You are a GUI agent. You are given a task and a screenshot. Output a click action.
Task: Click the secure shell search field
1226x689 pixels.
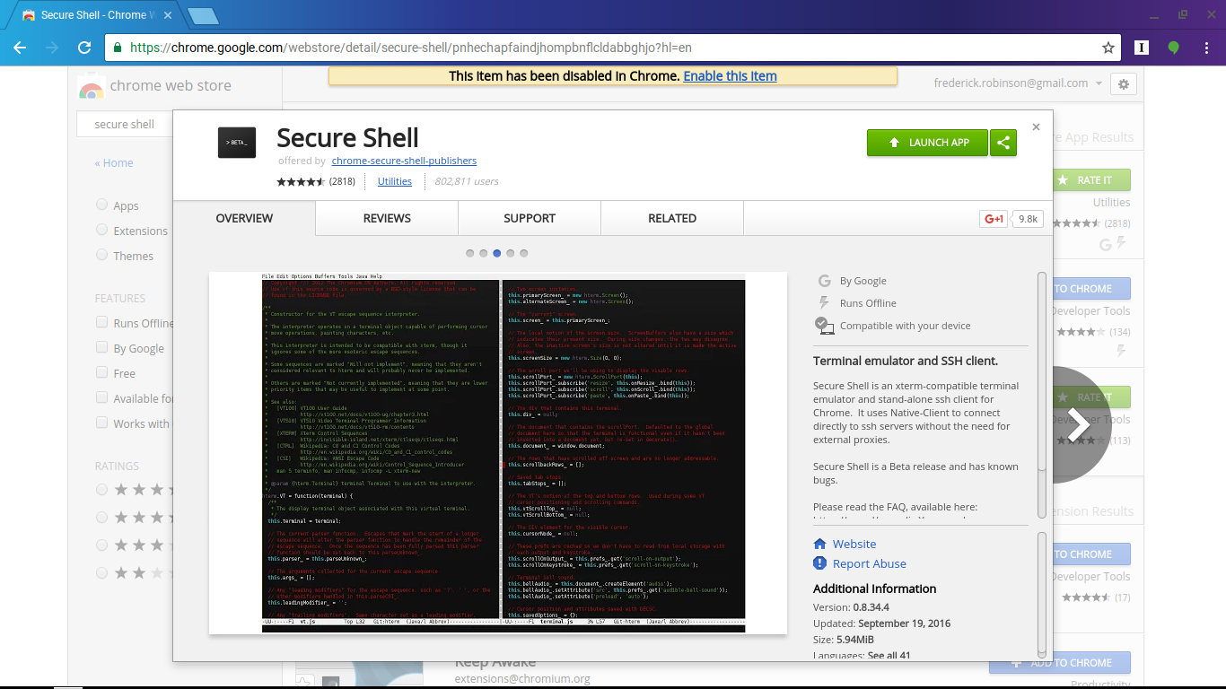(x=125, y=124)
